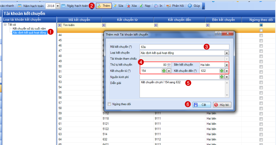
Task: Select Kết chuyển số dư cuối năm tree item
Action: tap(29, 29)
